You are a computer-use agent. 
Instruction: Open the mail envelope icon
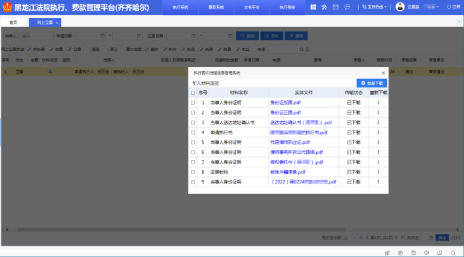(335, 7)
